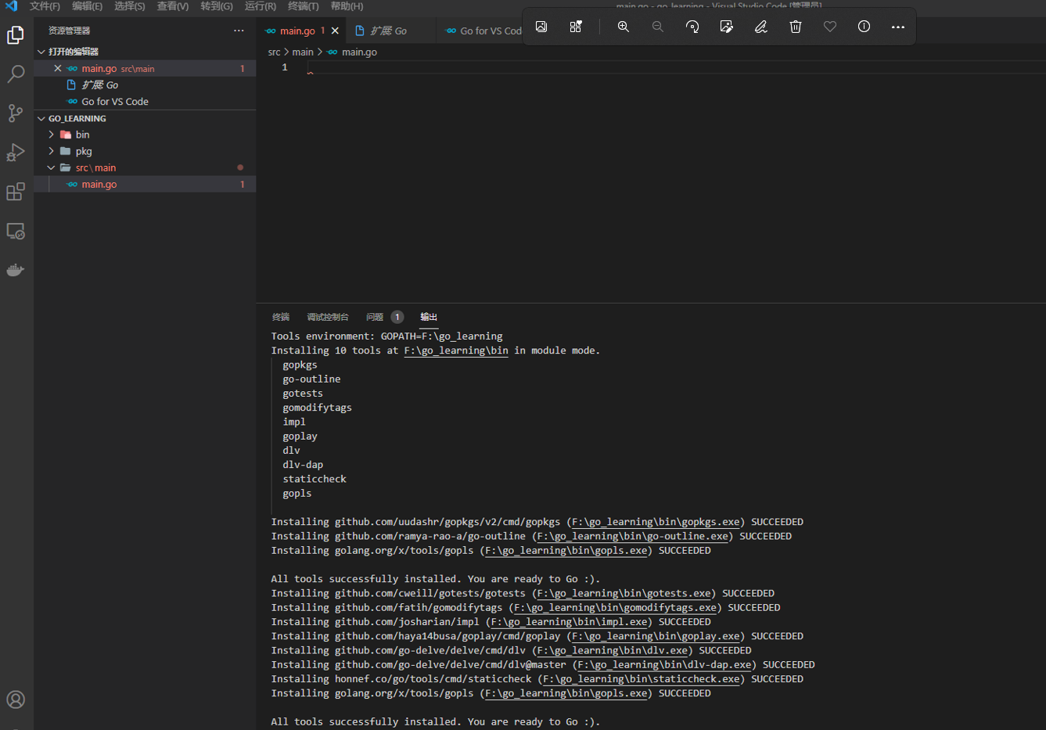Image resolution: width=1046 pixels, height=730 pixels.
Task: Open the 帮助(H) menu
Action: 347,6
